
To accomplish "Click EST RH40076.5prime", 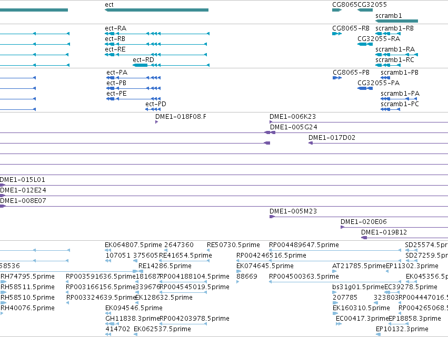I will pyautogui.click(x=27, y=308).
